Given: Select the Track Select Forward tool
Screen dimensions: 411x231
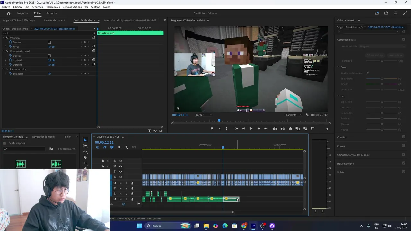Looking at the screenshot, I should (85, 146).
